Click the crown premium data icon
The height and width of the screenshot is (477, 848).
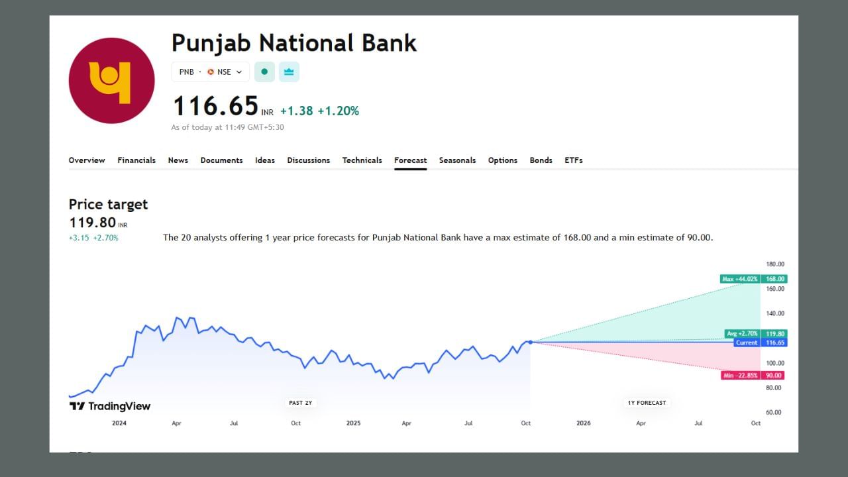pos(289,72)
